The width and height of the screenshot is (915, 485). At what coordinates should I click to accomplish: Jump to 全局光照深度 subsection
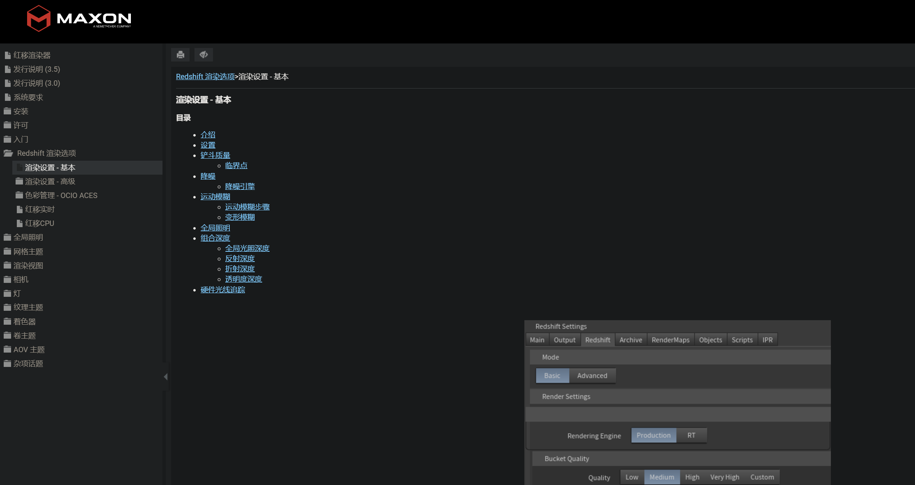[x=247, y=248]
